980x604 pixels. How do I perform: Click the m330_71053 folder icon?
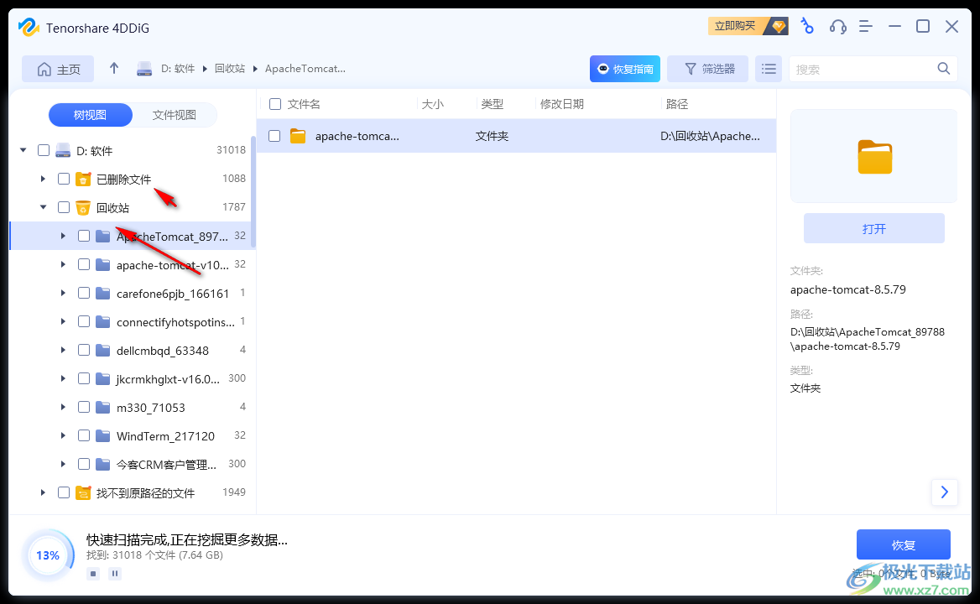[x=103, y=407]
